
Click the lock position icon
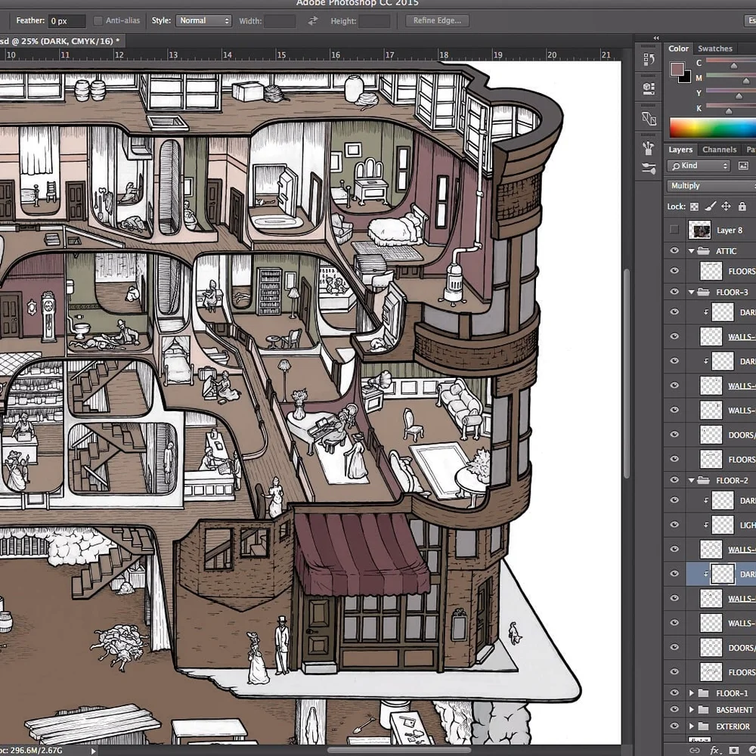pos(726,206)
